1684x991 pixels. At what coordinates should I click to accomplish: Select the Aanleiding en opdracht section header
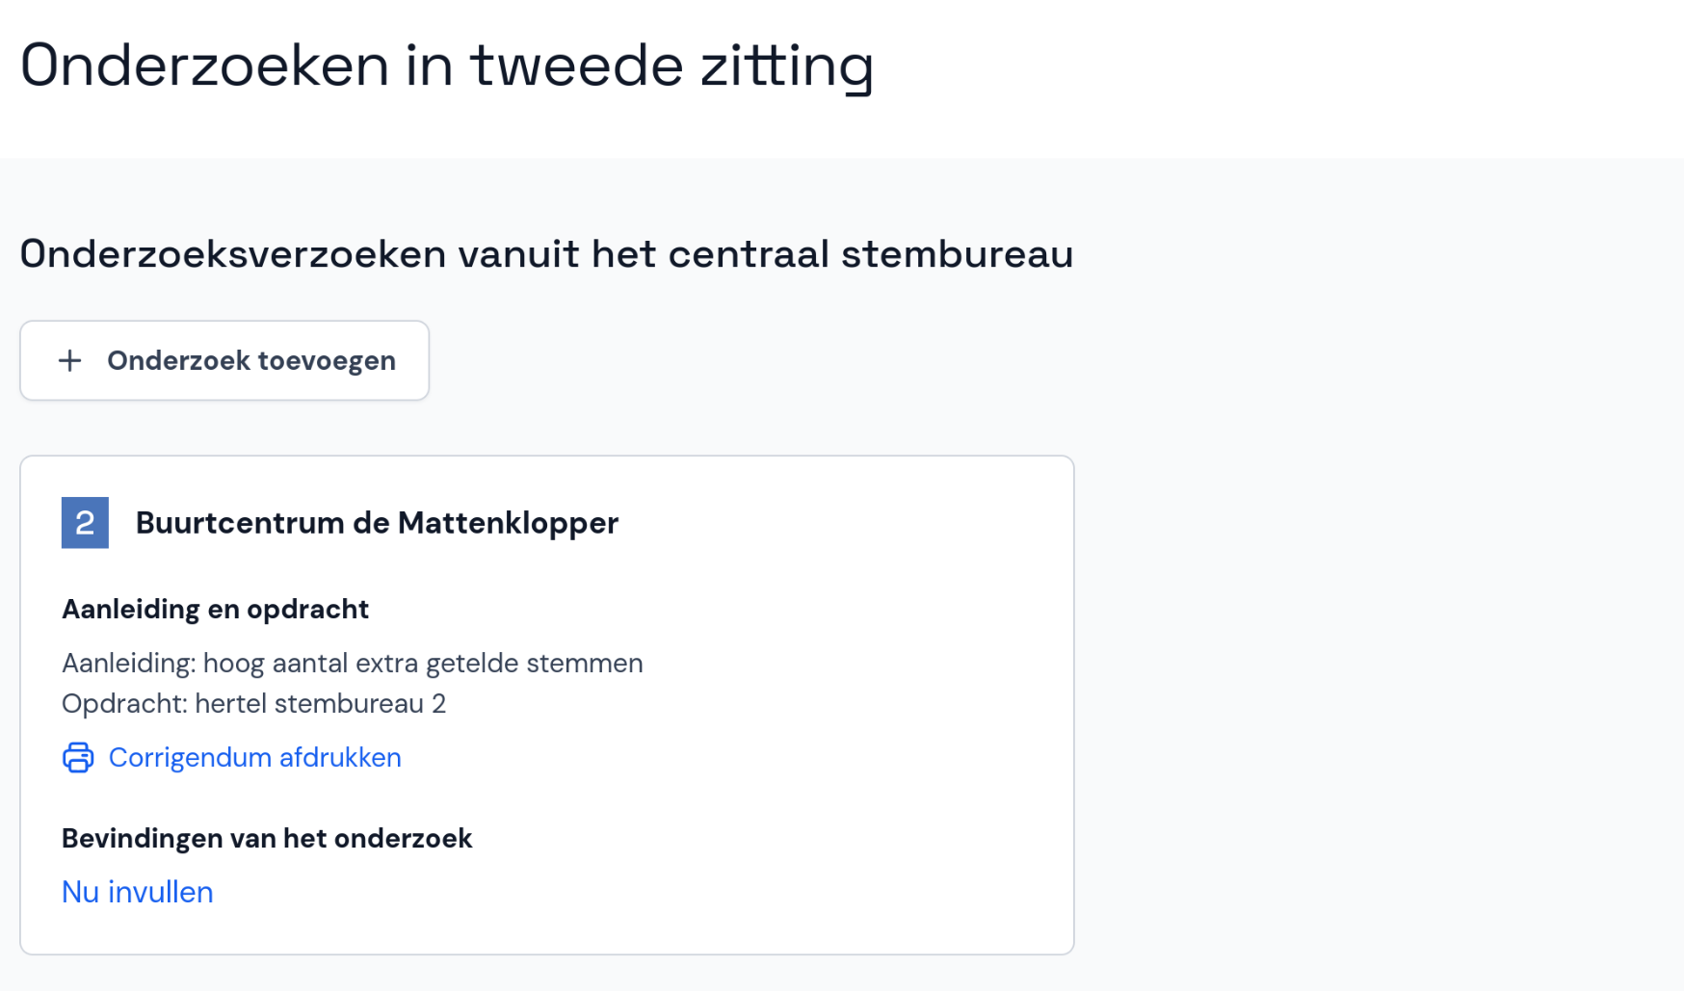tap(215, 609)
